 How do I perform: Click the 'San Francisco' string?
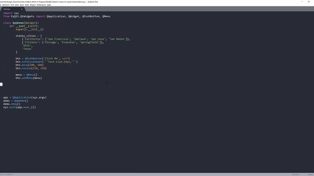(58, 39)
